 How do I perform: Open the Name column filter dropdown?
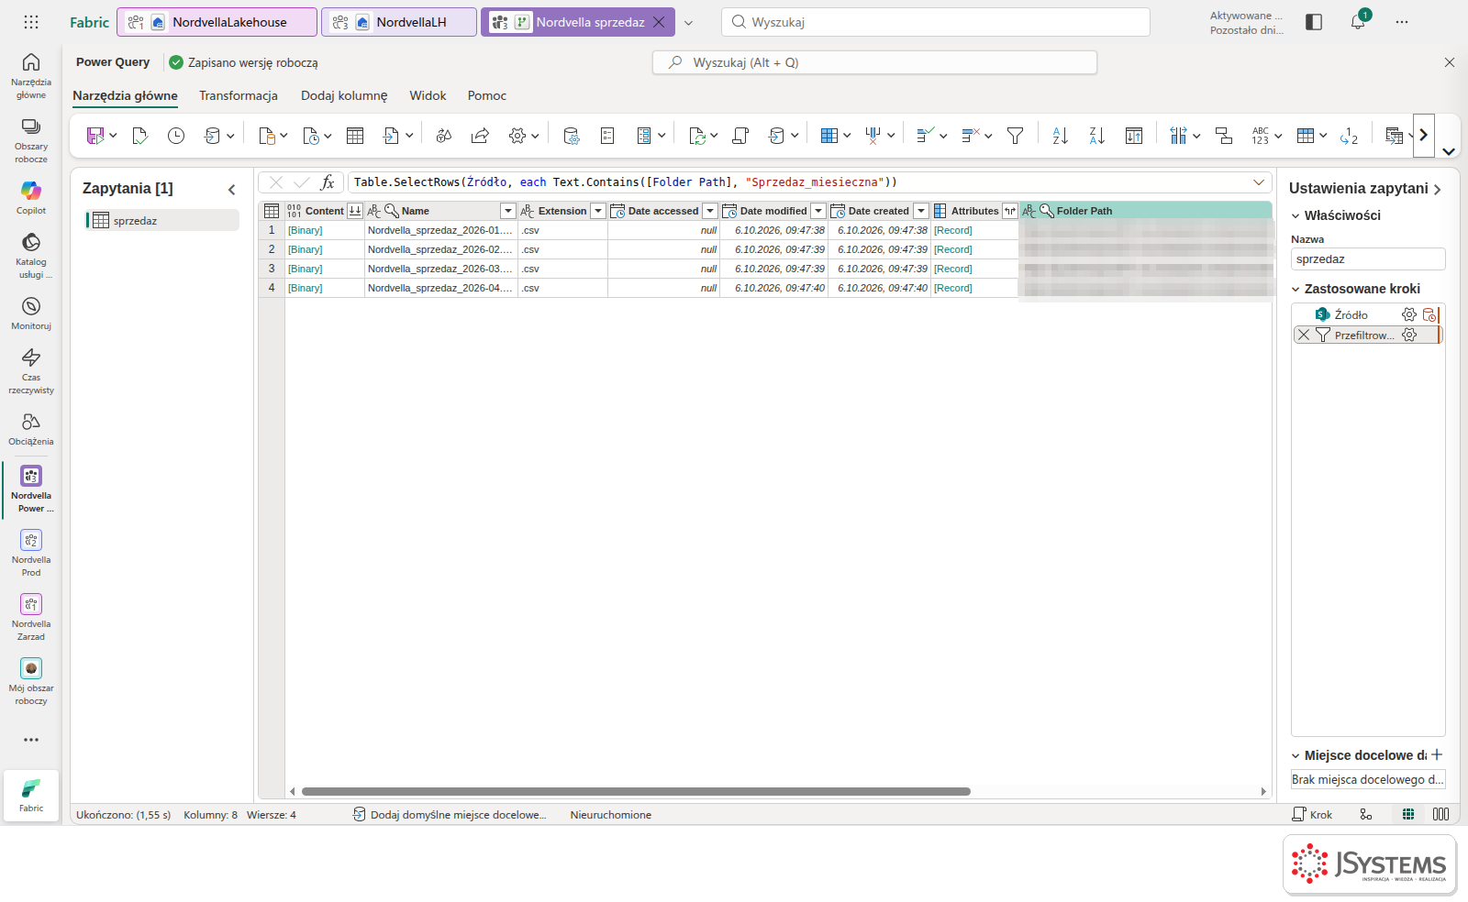507,211
